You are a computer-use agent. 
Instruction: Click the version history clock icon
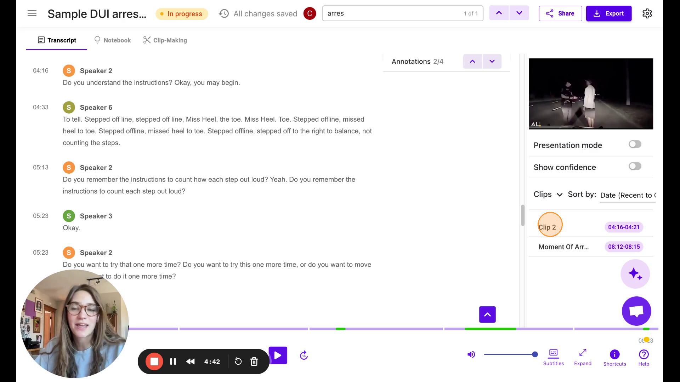pos(223,13)
